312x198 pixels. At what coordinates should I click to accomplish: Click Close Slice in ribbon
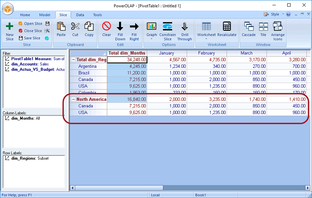30,31
